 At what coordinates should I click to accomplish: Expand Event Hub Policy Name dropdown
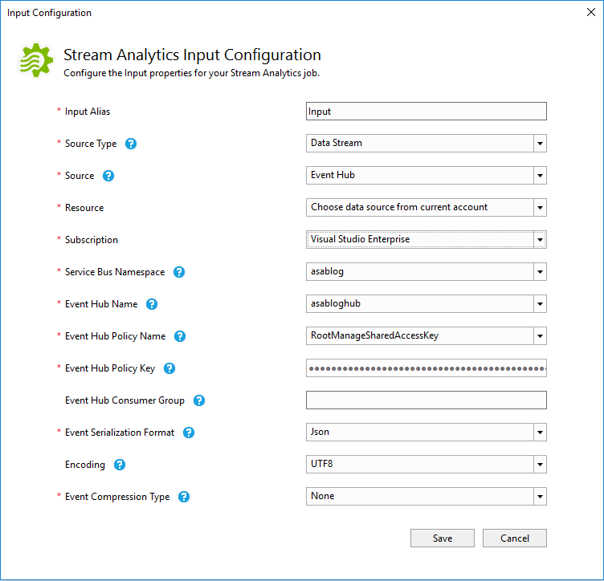click(x=426, y=336)
